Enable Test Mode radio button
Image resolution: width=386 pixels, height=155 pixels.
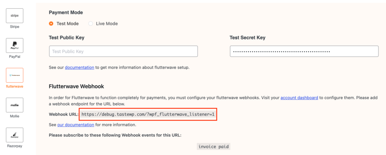(51, 24)
